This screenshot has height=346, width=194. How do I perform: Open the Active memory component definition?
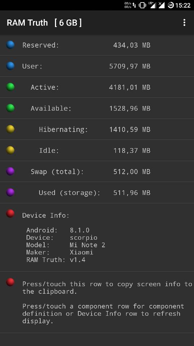pyautogui.click(x=97, y=87)
